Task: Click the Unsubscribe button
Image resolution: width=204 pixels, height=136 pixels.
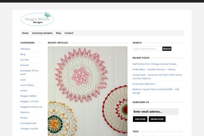Action: tap(157, 119)
